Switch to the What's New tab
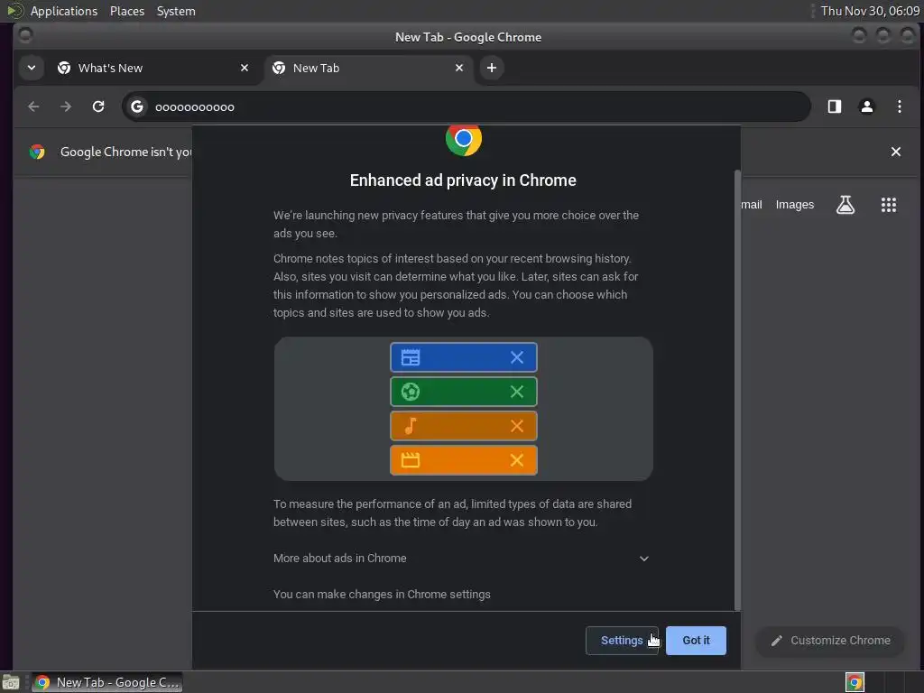924x693 pixels. [155, 68]
